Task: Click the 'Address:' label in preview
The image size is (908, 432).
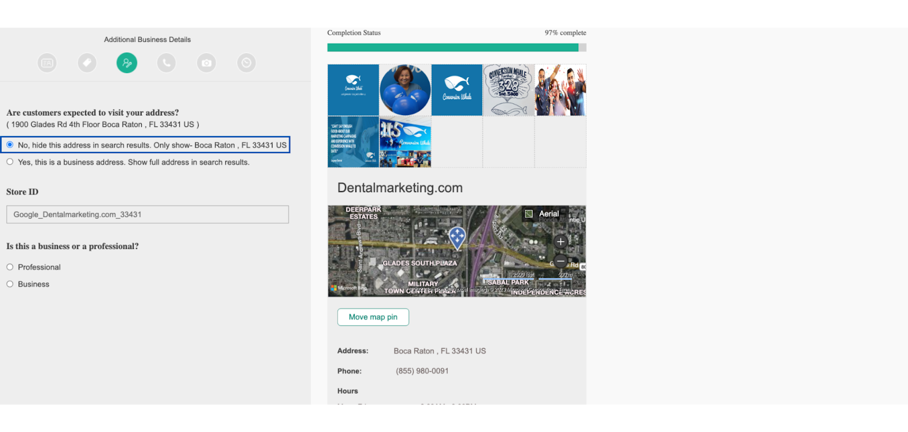Action: (x=353, y=351)
